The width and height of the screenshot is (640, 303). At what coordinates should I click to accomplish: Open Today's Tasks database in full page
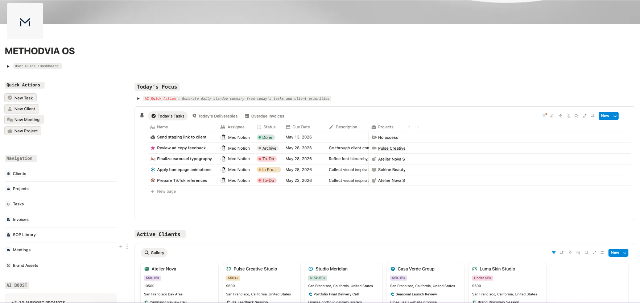(x=585, y=116)
